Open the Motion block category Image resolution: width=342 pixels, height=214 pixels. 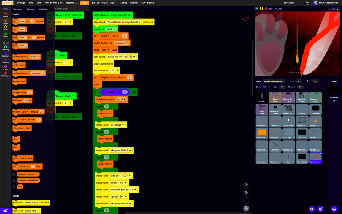(x=5, y=15)
